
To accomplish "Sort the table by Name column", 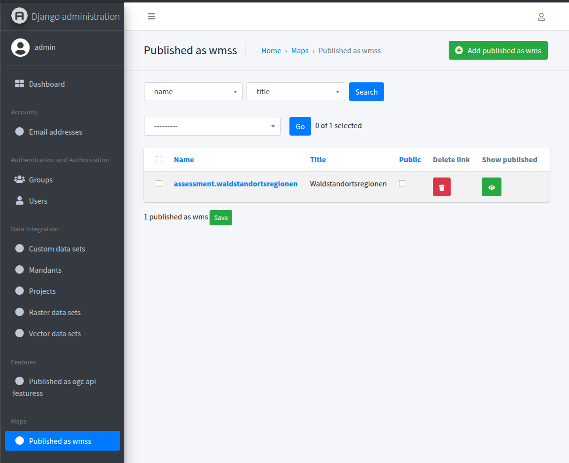I will click(x=183, y=160).
